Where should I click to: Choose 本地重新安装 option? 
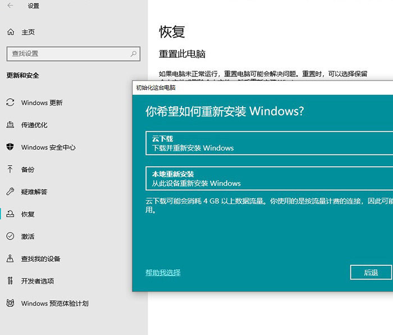[269, 178]
